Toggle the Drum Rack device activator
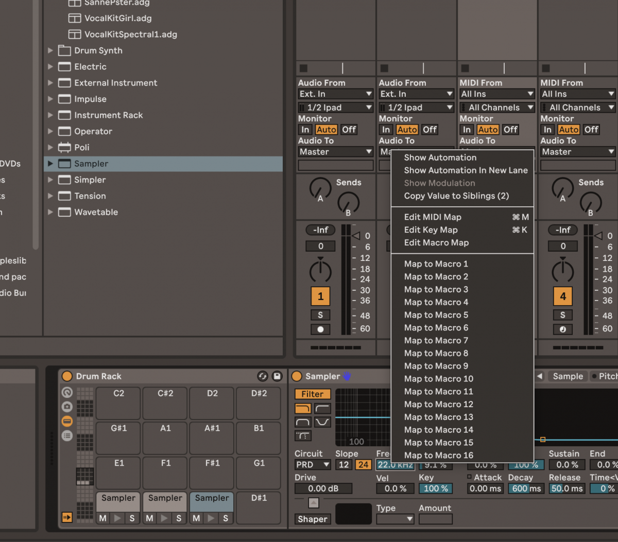618x542 pixels. point(67,376)
